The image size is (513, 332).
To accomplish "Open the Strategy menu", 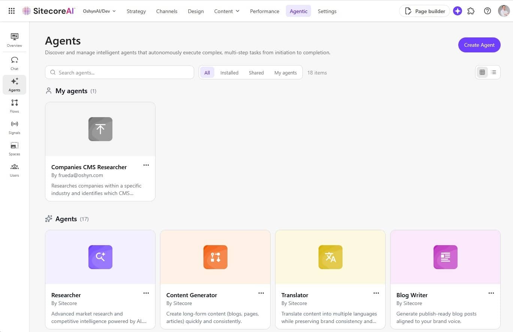I will [136, 11].
